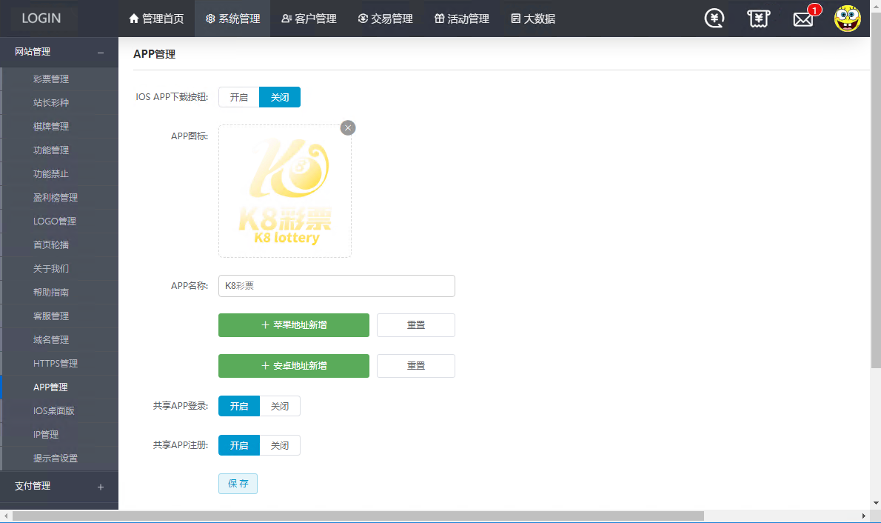881x523 pixels.
Task: Open the 大数据 menu
Action: [x=533, y=19]
